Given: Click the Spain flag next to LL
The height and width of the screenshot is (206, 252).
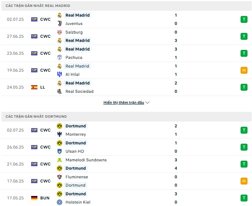Looking at the screenshot, I should click(x=34, y=87).
